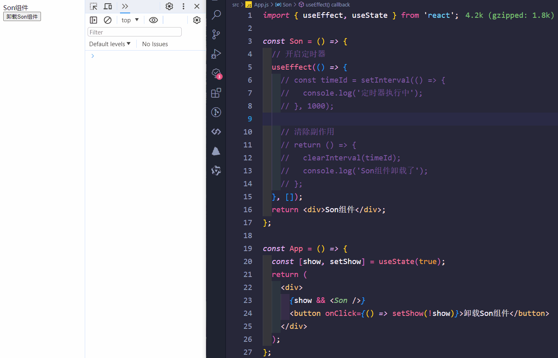
Task: Click line number 9 in the gutter
Action: 250,119
